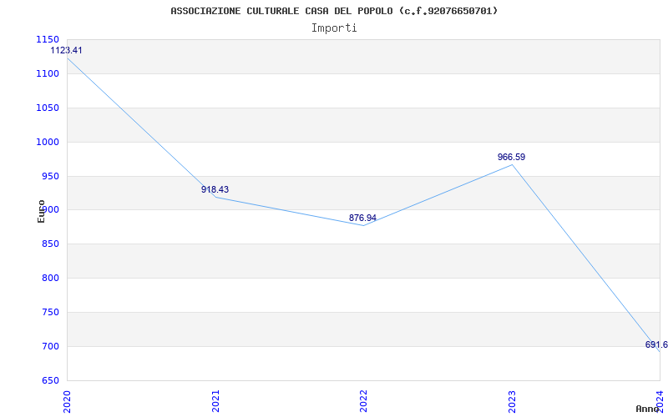668x417 pixels.
Task: Click the Euro y-axis title
Action: (41, 212)
